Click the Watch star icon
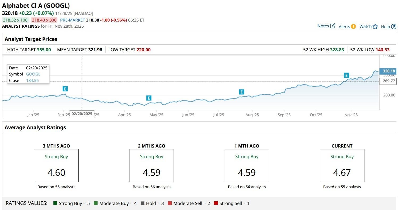Viewport: 399px width, 210px height. pyautogui.click(x=375, y=26)
